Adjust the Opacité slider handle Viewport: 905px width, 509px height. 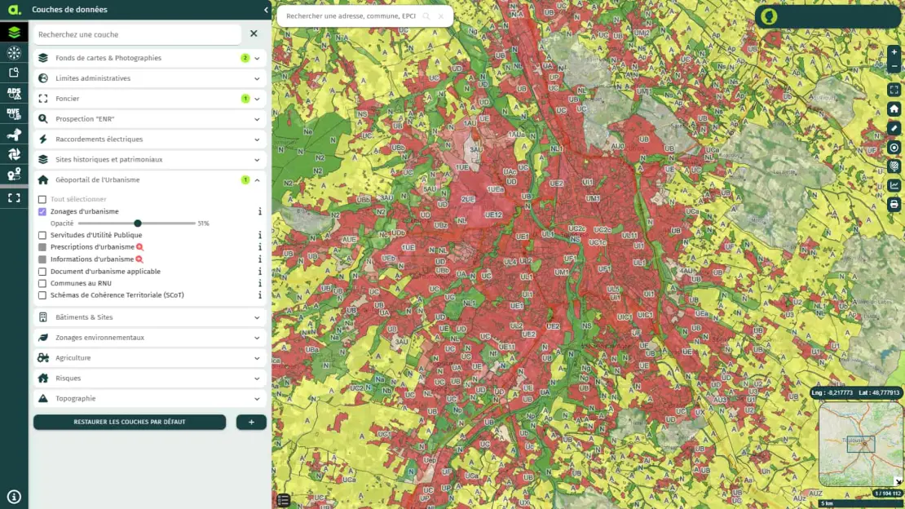(x=138, y=224)
